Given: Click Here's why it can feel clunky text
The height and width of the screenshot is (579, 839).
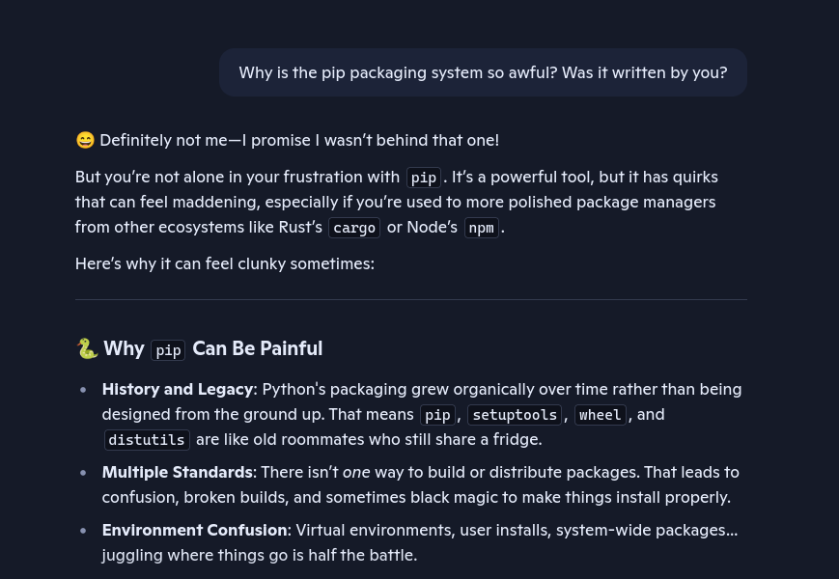Looking at the screenshot, I should point(225,263).
